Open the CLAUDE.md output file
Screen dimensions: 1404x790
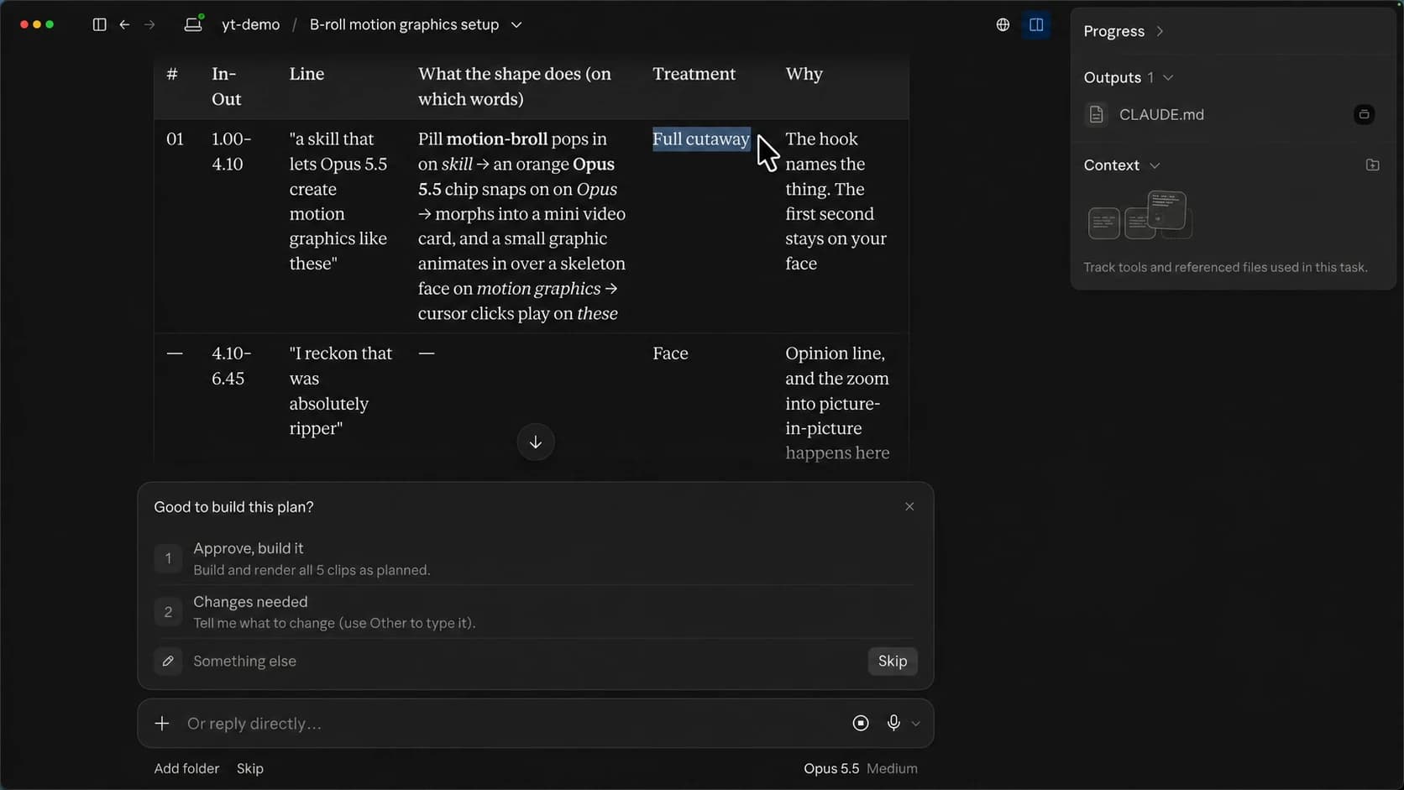tap(1161, 115)
